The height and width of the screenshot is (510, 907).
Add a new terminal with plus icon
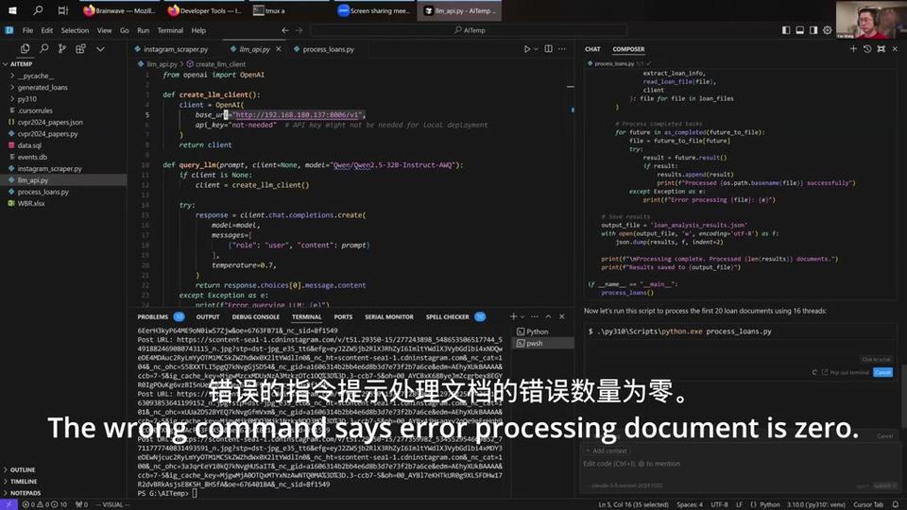[514, 317]
